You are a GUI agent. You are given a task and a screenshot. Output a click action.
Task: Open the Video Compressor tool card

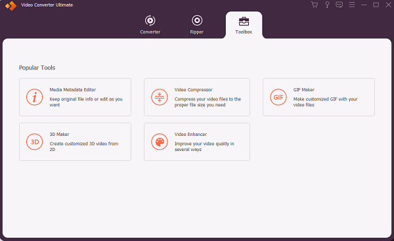[197, 97]
